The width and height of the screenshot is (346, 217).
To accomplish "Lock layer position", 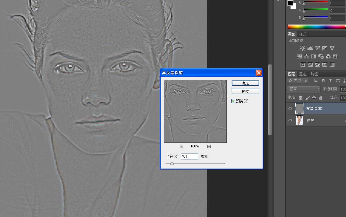I will point(314,97).
